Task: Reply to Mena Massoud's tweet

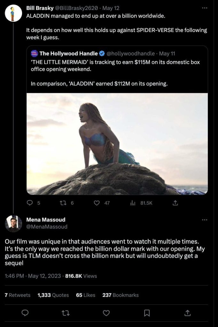Action: coord(25,313)
